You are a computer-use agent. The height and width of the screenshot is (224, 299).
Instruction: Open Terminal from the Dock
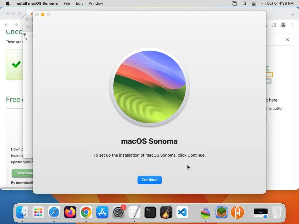150,212
